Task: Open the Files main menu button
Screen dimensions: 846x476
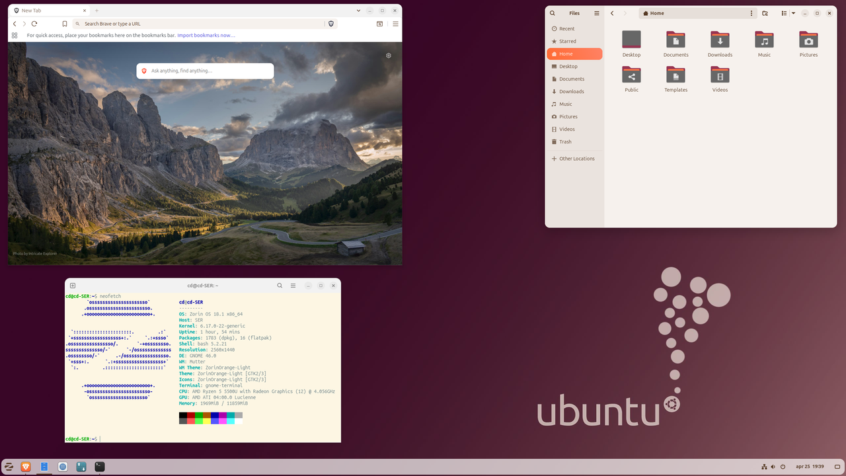Action: tap(596, 13)
